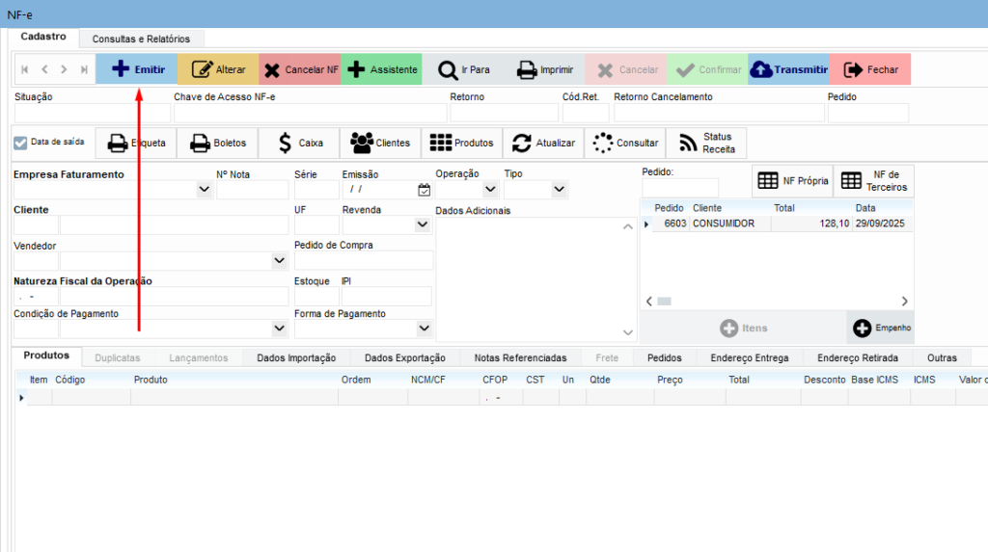Open the Produtos grid button
Viewport: 988px width, 552px height.
[x=461, y=144]
